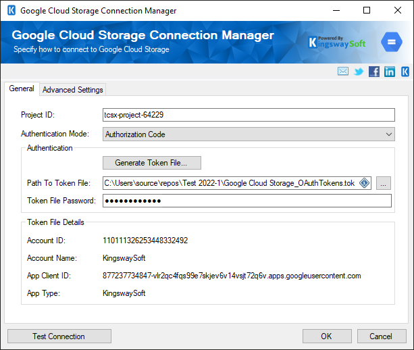Minimize the Connection Manager window
Viewport: 414px width, 350px height.
(x=336, y=11)
